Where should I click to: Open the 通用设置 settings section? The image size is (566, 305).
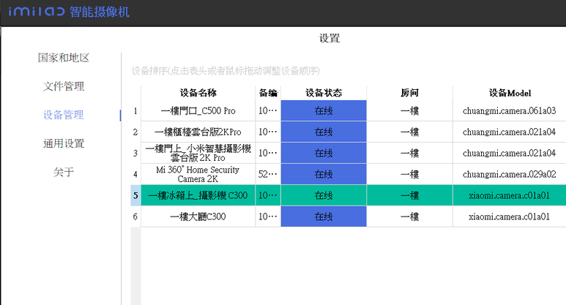pos(64,143)
